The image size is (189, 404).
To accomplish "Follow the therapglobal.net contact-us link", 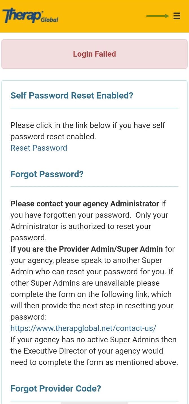I will pos(83,328).
